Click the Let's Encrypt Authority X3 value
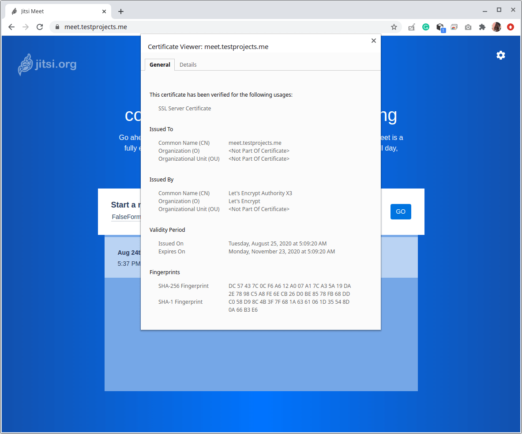This screenshot has height=434, width=522. pyautogui.click(x=260, y=193)
